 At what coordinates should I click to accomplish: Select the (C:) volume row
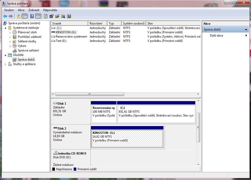126,28
